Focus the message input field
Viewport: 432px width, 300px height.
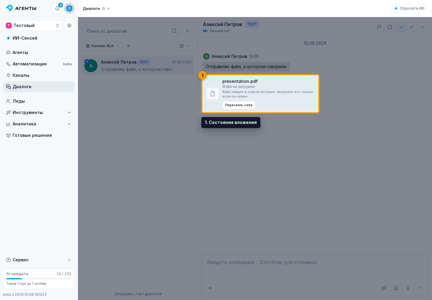click(x=315, y=262)
